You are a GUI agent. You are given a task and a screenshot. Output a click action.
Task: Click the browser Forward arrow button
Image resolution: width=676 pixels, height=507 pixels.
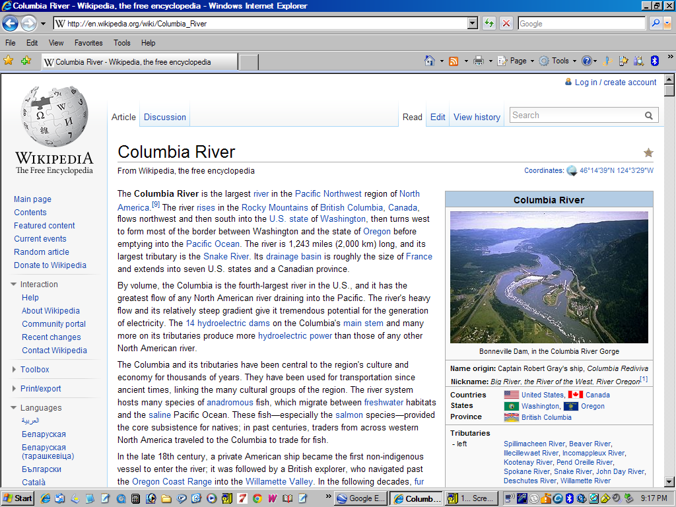tap(28, 23)
